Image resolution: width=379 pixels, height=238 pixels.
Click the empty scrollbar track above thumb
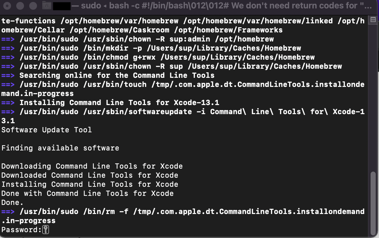(373, 97)
